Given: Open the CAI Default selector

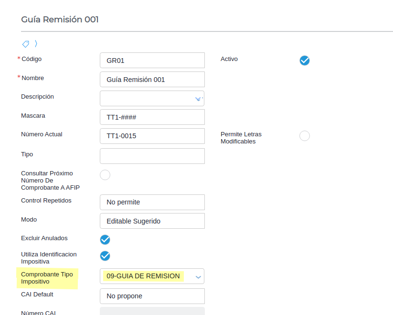Looking at the screenshot, I should tap(152, 296).
